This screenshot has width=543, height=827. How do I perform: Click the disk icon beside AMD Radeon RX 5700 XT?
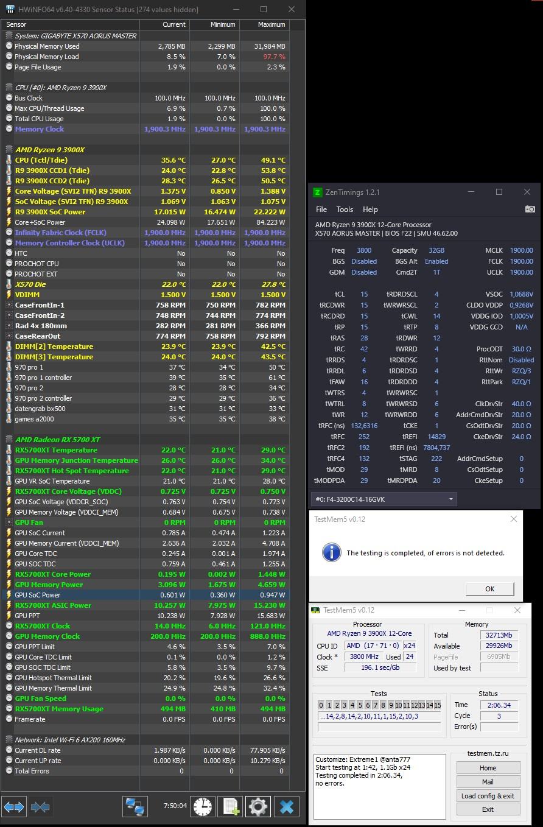pyautogui.click(x=9, y=440)
